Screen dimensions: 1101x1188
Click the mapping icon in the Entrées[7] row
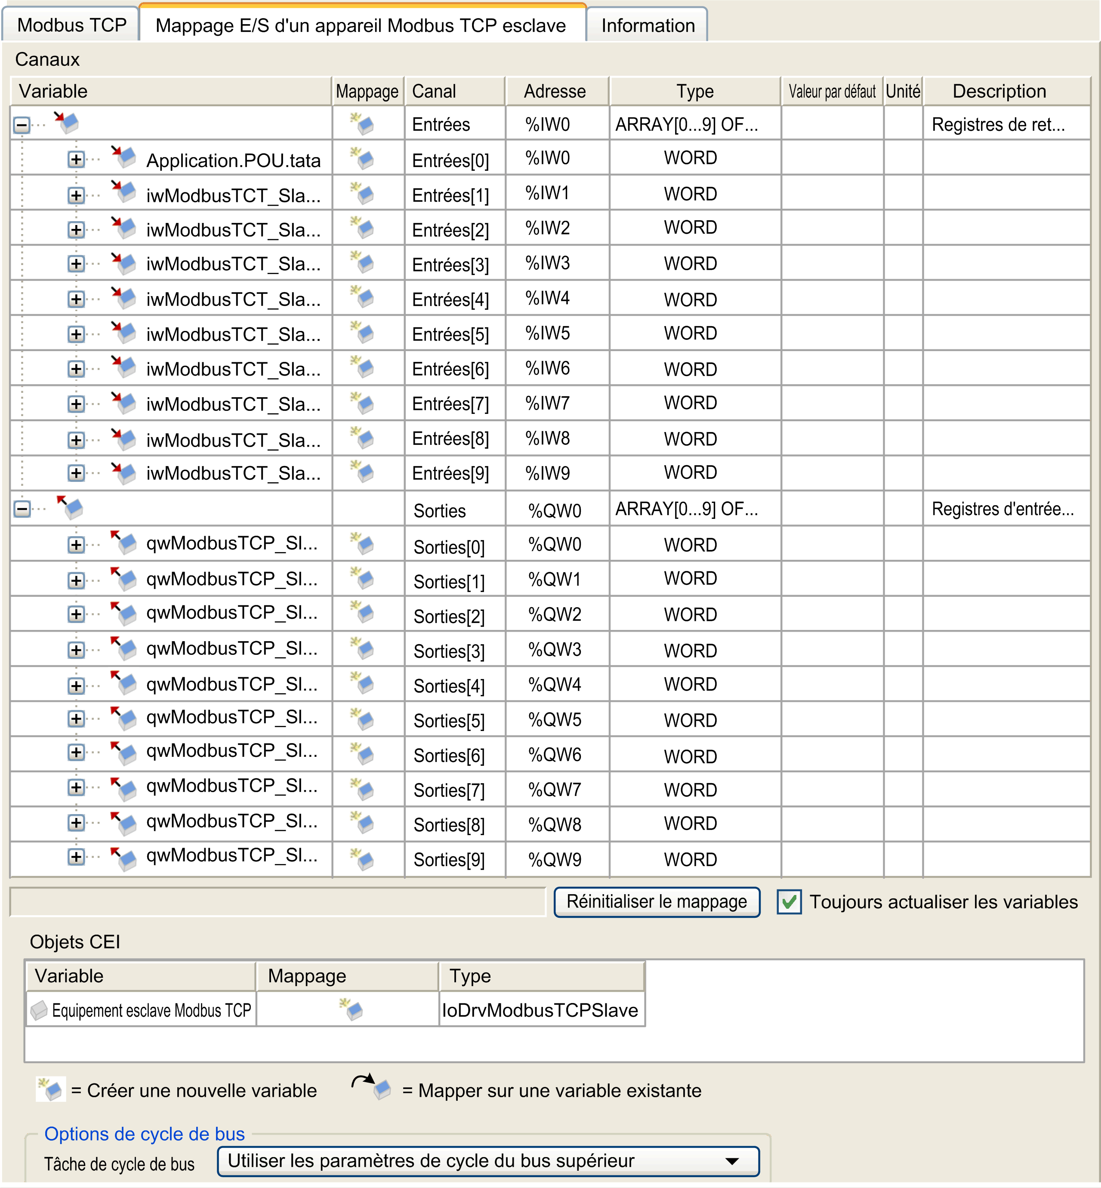tap(362, 403)
